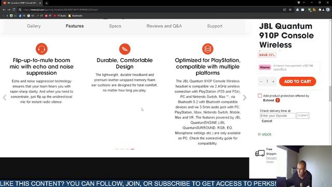Click the layers icon above PlayStation feature
Viewport: 332px width, 187px height.
pos(208,49)
